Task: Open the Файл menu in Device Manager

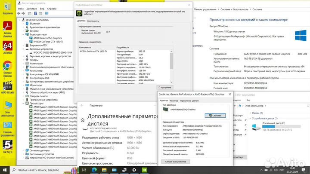Action: pyautogui.click(x=21, y=9)
